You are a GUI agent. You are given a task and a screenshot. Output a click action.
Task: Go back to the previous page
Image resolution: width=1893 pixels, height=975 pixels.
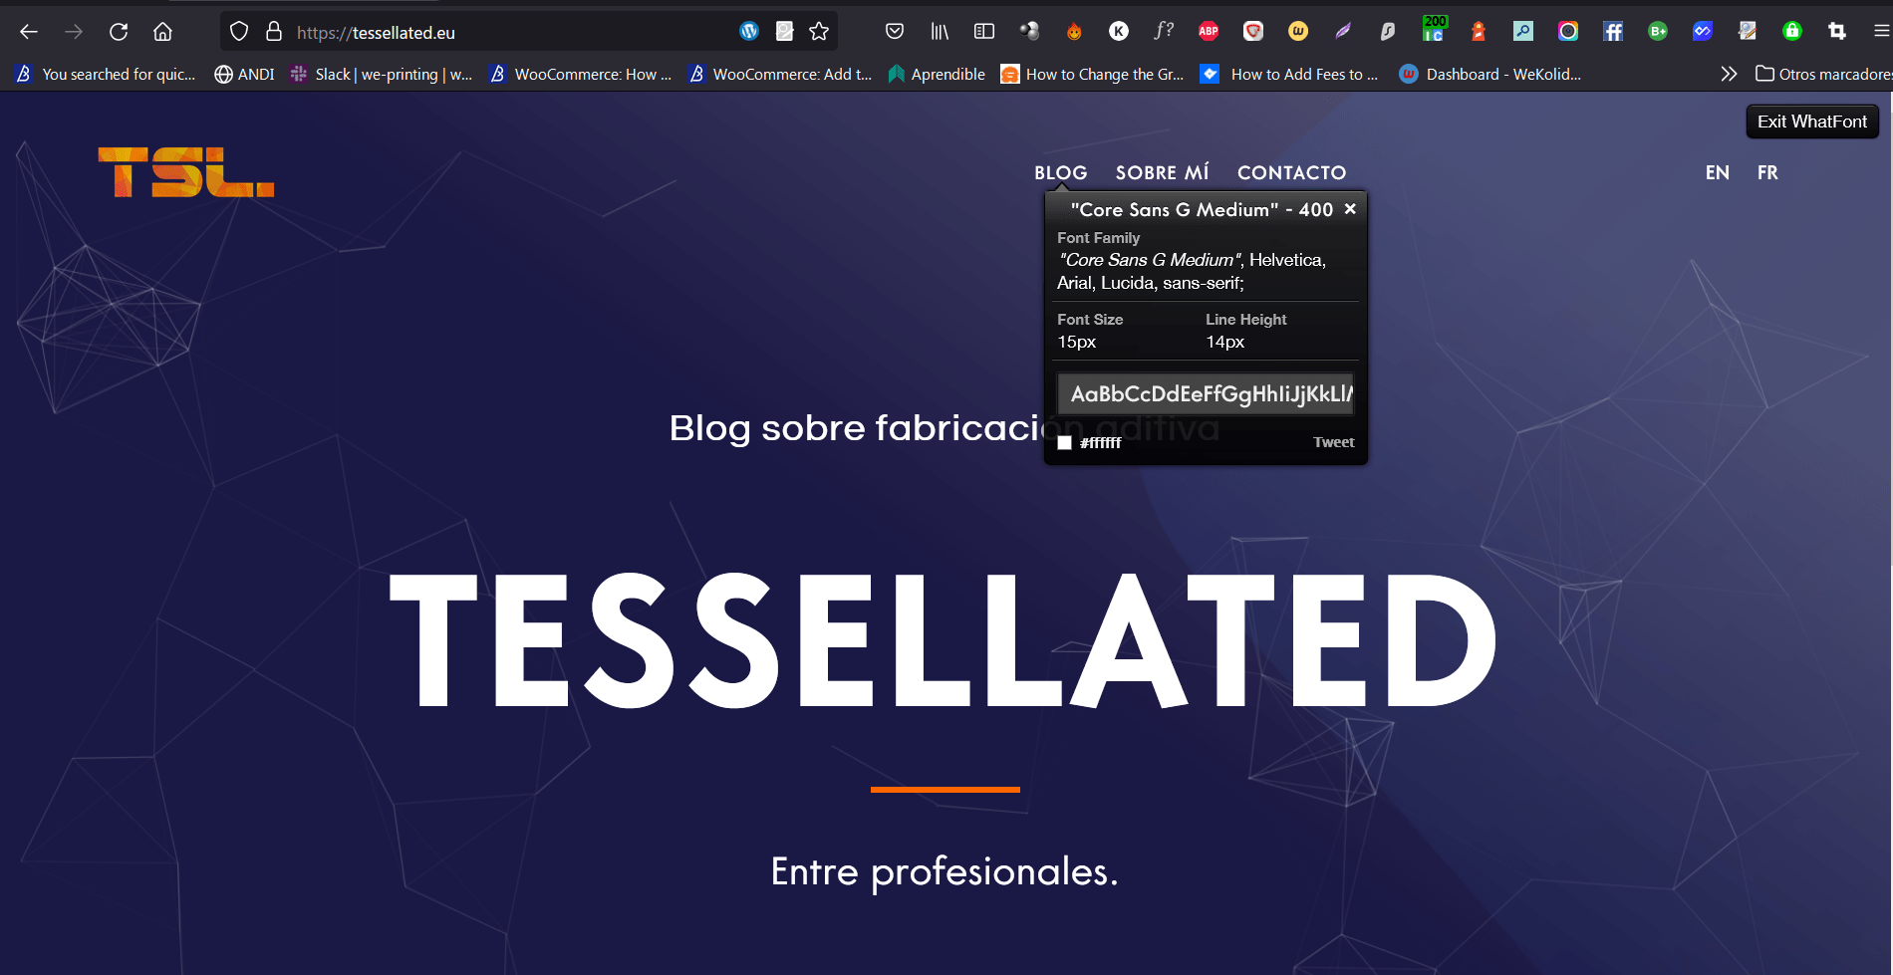29,32
